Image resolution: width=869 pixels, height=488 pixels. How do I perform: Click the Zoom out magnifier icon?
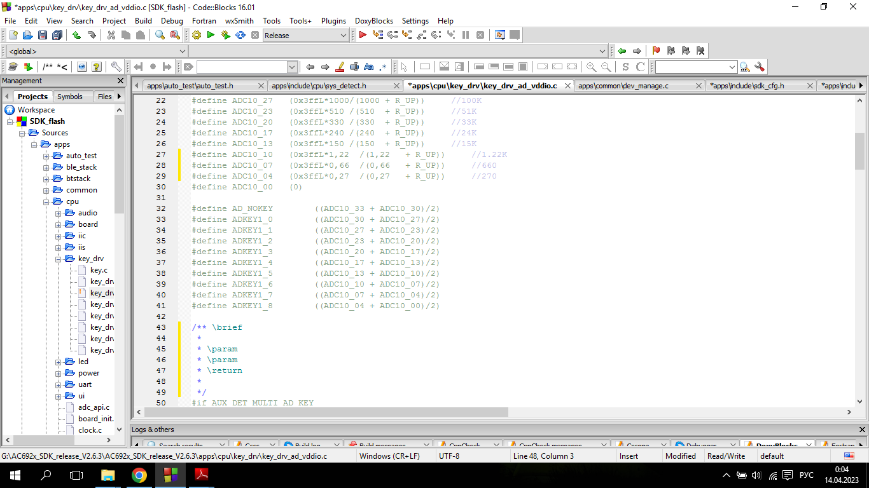[606, 67]
